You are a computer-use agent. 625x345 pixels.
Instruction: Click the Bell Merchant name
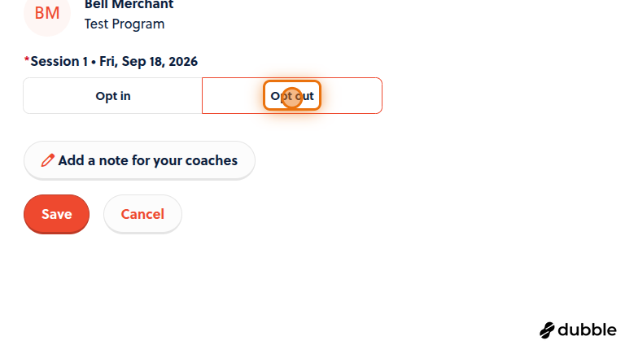pyautogui.click(x=129, y=5)
